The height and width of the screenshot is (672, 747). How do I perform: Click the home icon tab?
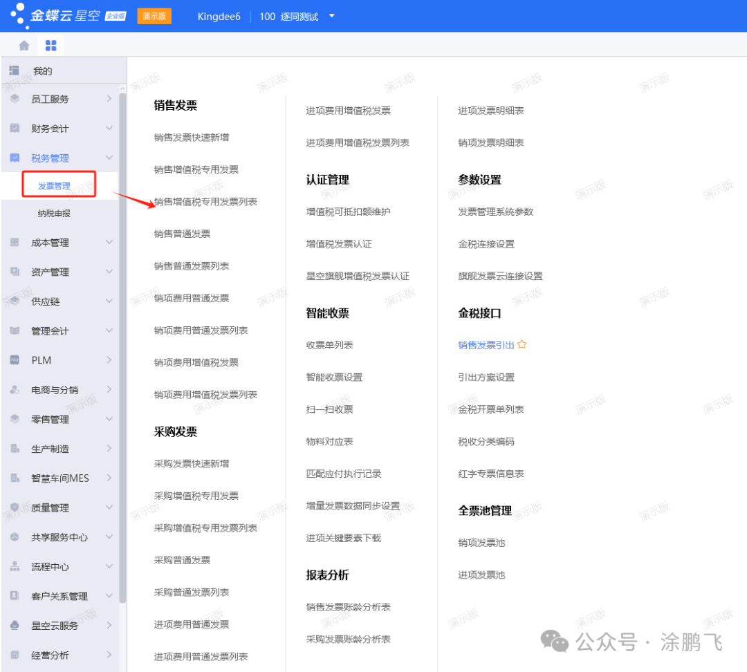(x=24, y=46)
